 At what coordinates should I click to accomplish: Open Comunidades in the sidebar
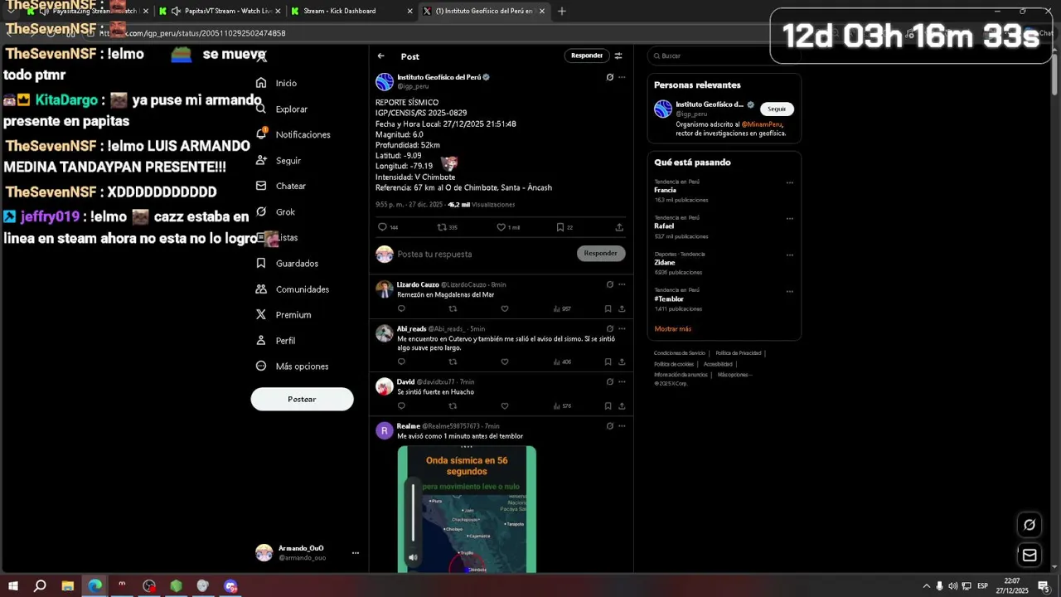[x=293, y=289]
